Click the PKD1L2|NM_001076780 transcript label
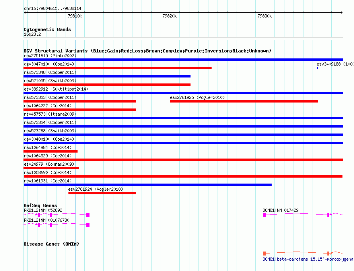 [x=47, y=220]
